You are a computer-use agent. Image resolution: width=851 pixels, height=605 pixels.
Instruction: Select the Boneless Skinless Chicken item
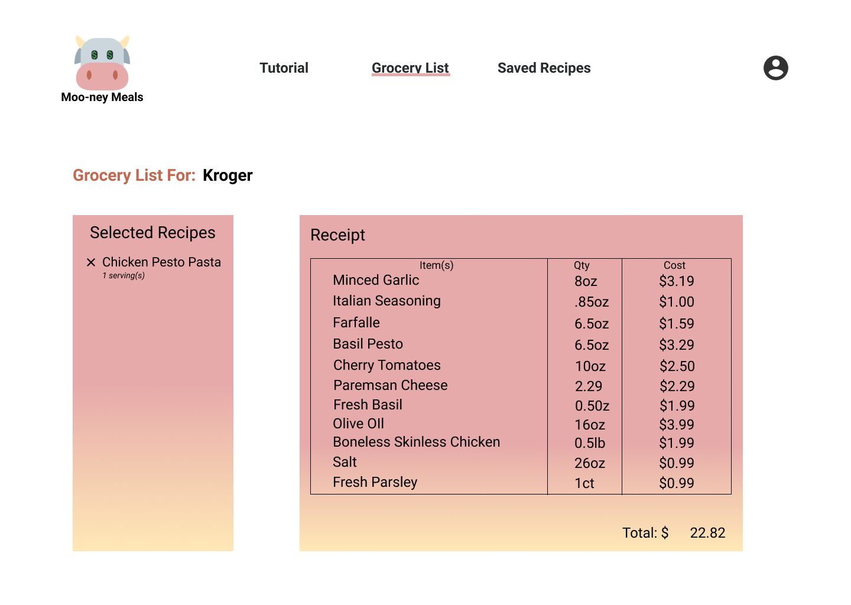point(417,442)
